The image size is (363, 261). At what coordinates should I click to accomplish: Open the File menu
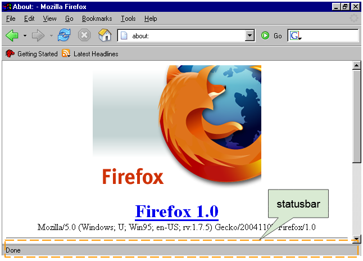[x=11, y=19]
